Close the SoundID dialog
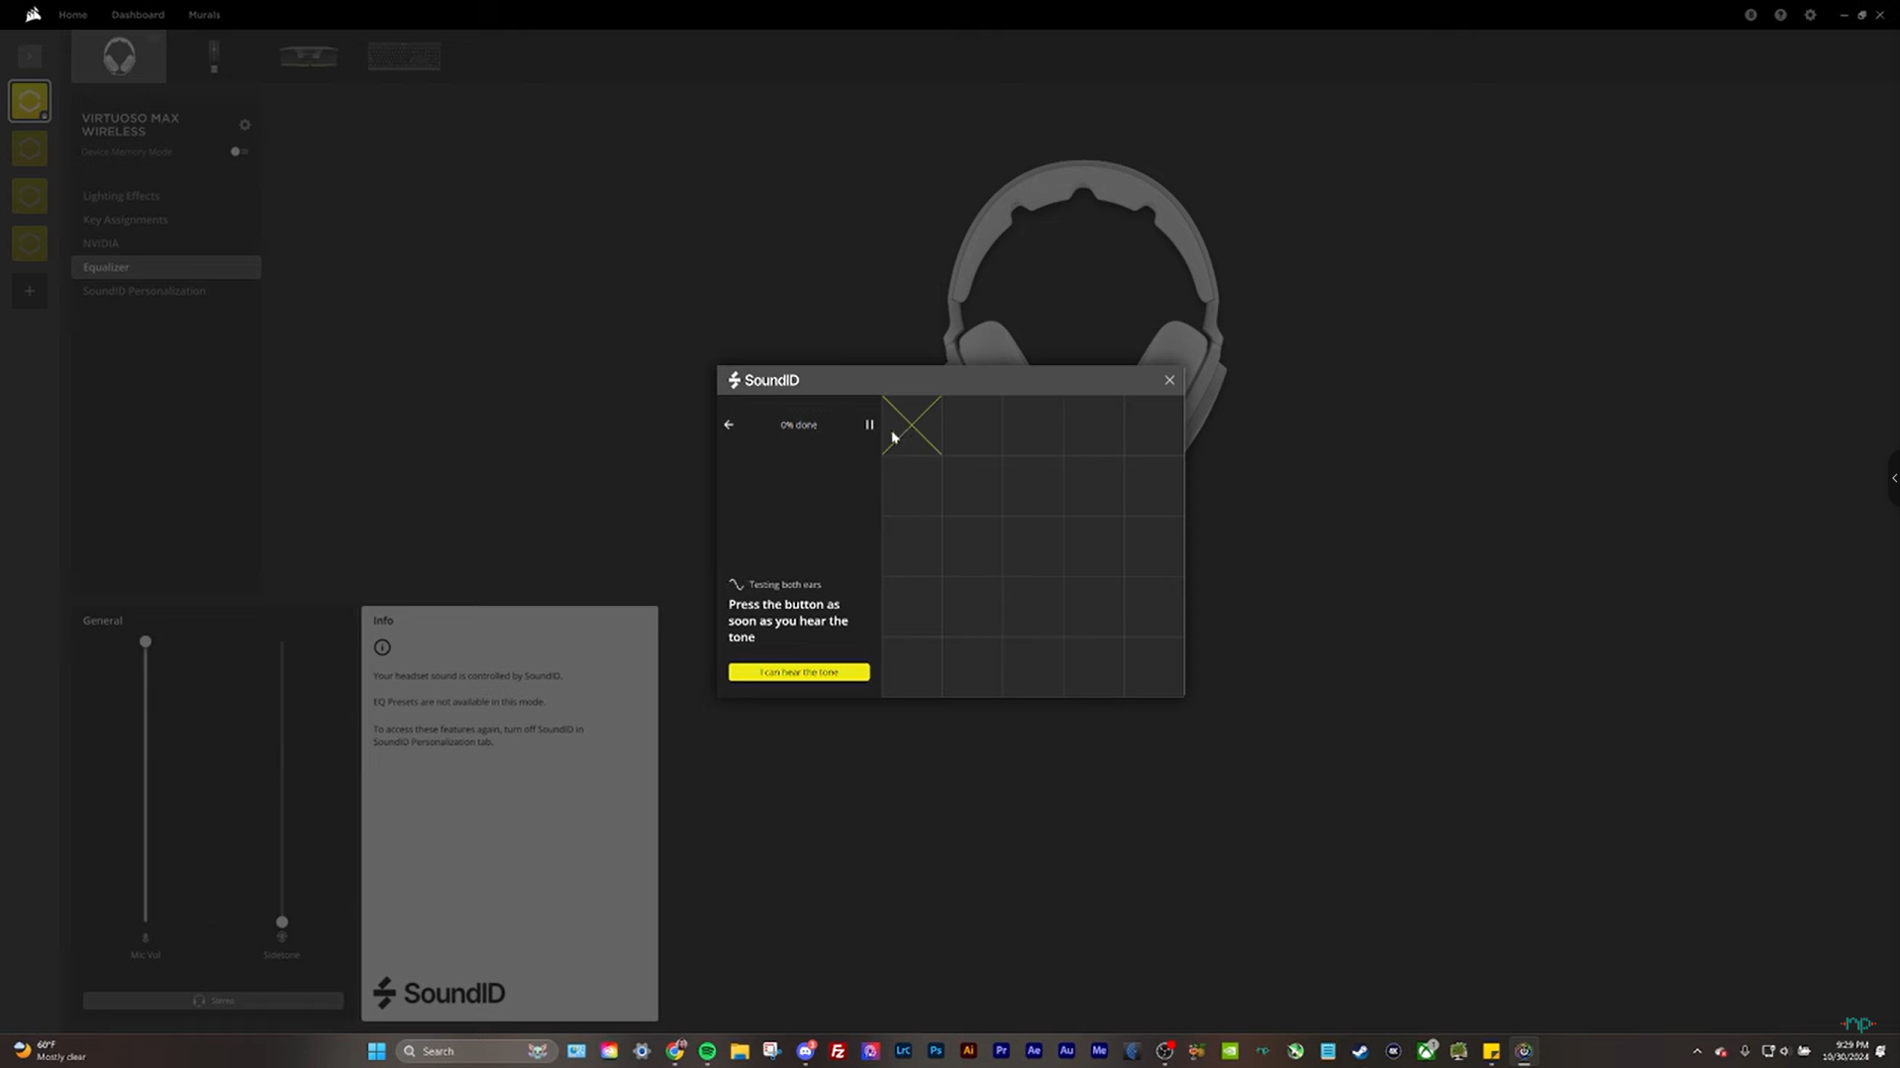 pos(1169,380)
